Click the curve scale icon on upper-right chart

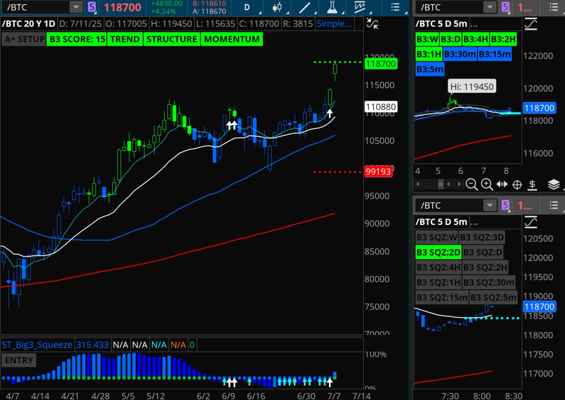point(531,24)
